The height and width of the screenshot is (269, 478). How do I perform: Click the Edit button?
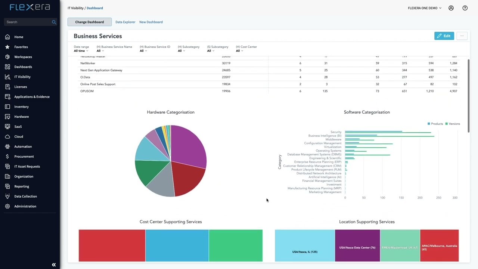point(444,36)
